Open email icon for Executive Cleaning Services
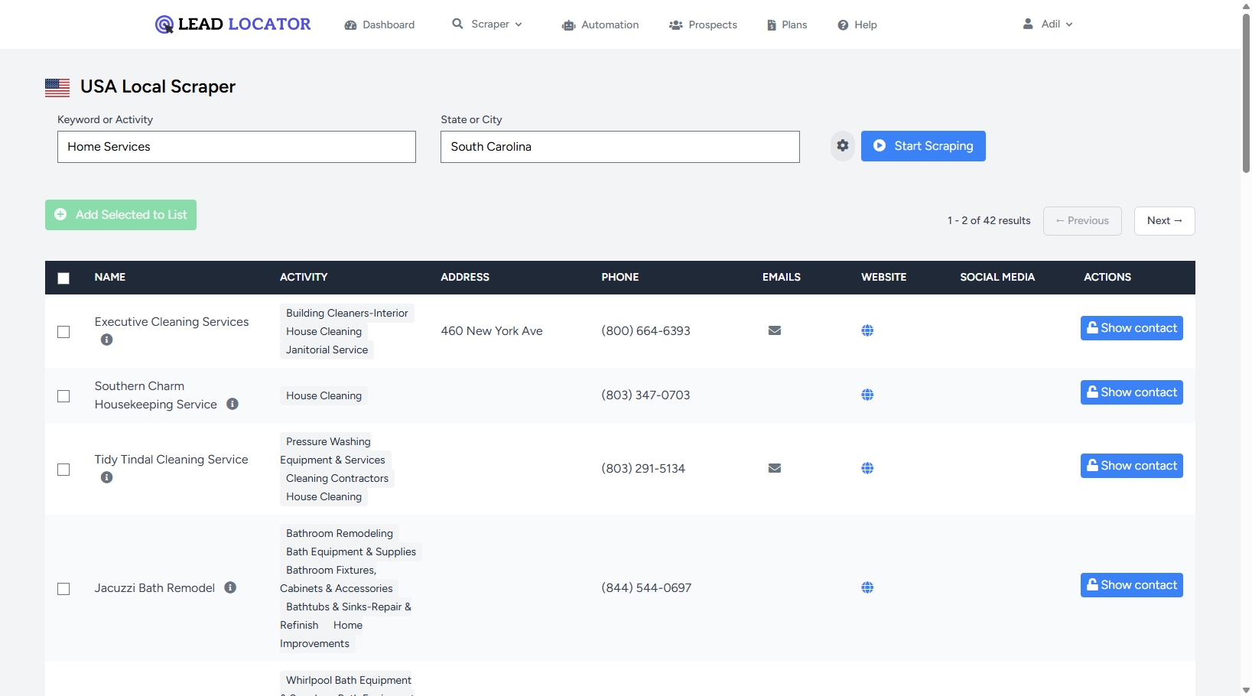The height and width of the screenshot is (696, 1252). [774, 330]
